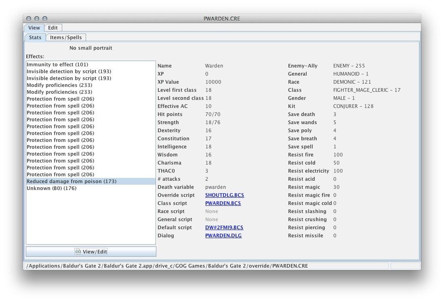Image resolution: width=444 pixels, height=302 pixels.
Task: Open the DW#2FMI9.BCS default script link
Action: 224,228
